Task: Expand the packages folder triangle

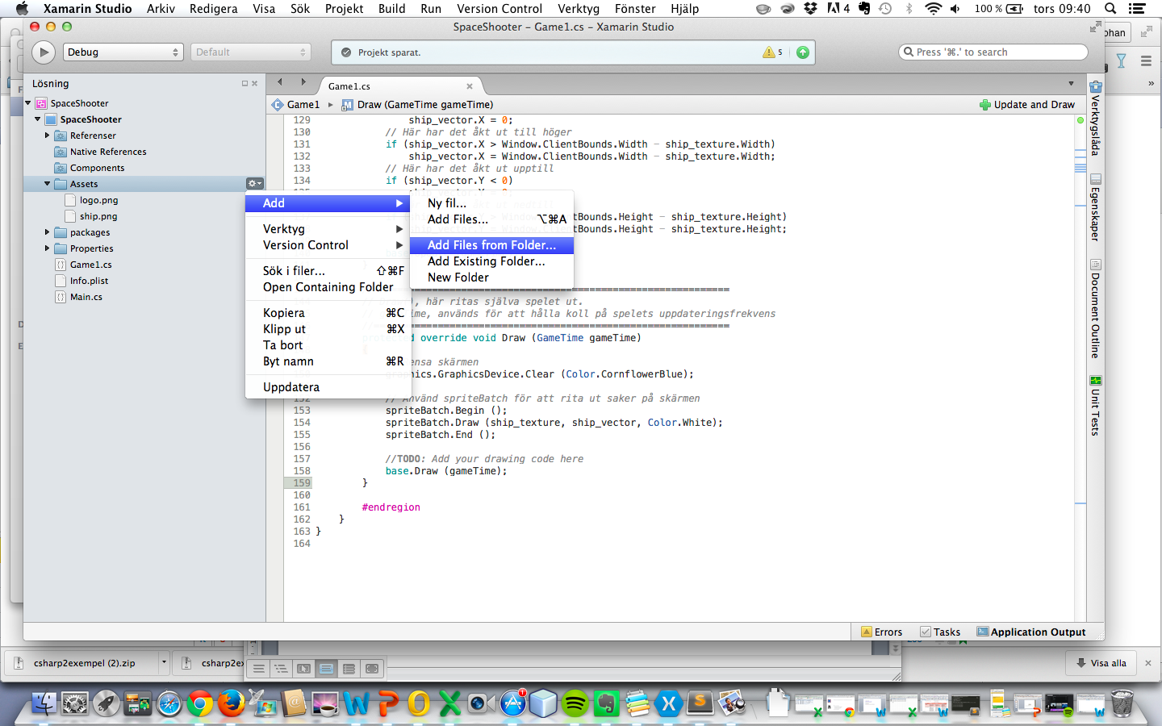Action: (x=47, y=232)
